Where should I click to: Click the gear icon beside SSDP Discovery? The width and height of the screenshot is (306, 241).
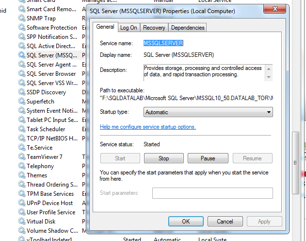point(22,92)
